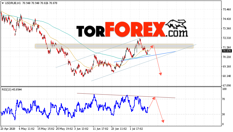This screenshot has height=132, width=233.
Task: Select the 3 Jun 13:02 time label
Action: coord(81,129)
